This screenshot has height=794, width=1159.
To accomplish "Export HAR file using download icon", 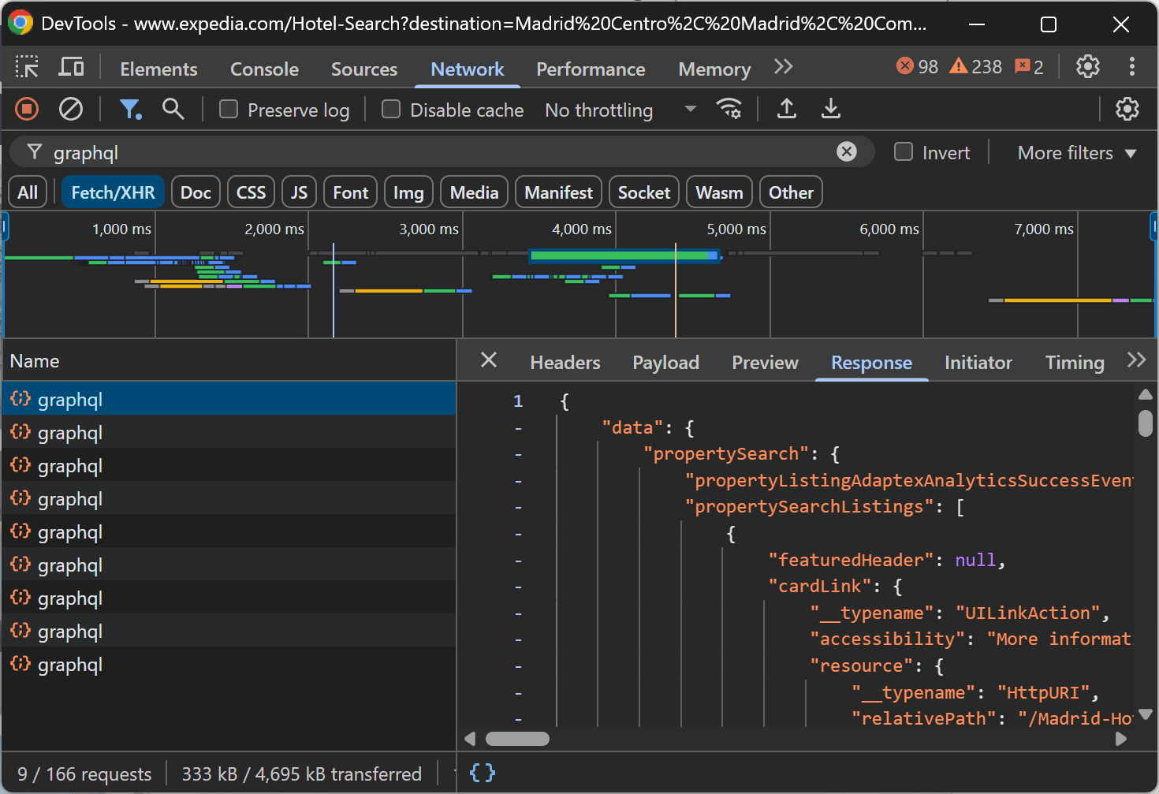I will (x=830, y=109).
